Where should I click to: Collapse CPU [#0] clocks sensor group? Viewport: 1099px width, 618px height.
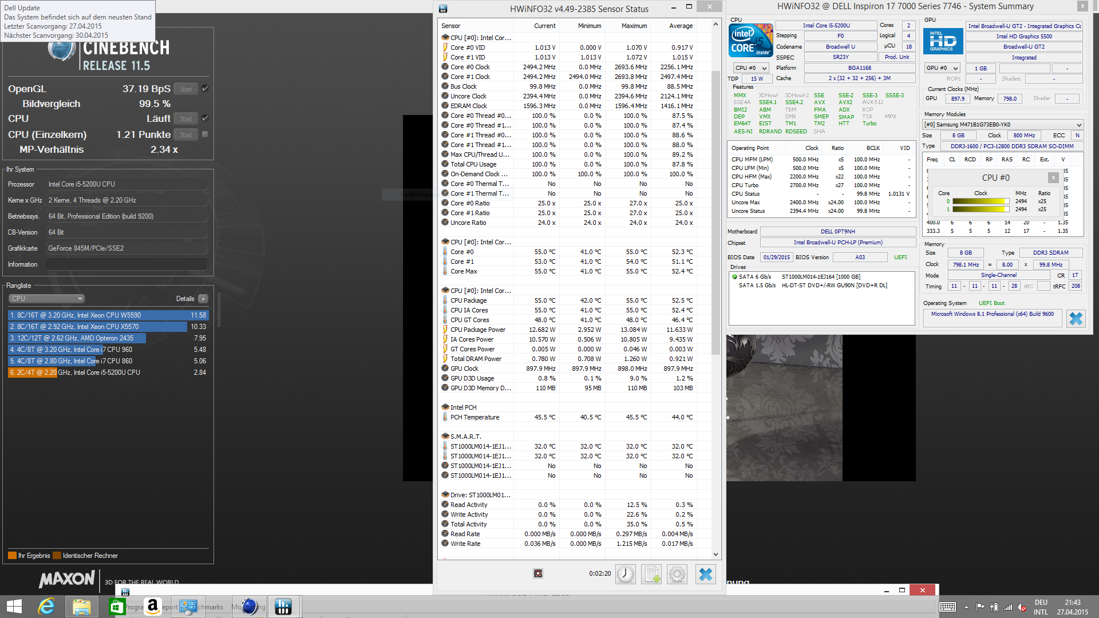coord(445,38)
